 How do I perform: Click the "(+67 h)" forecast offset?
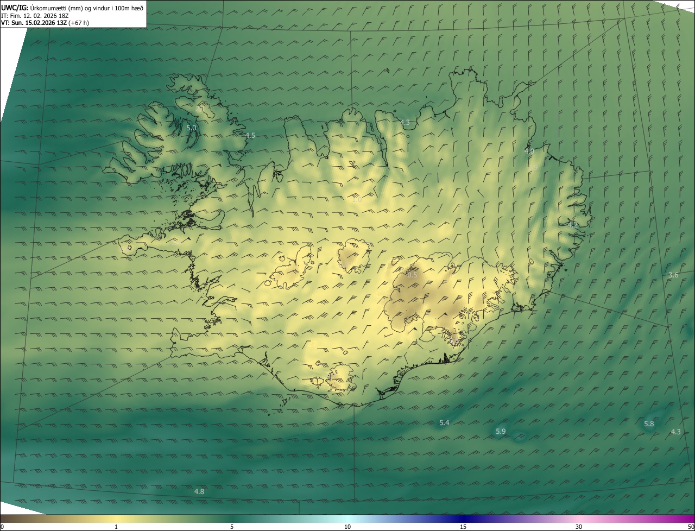pos(79,23)
